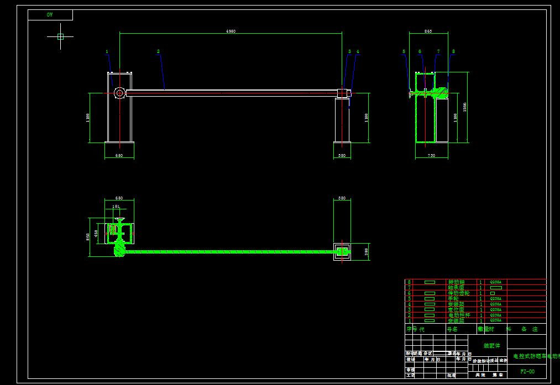Image resolution: width=560 pixels, height=385 pixels.
Task: Click the 传动齿轮 part name in row 6
Action: point(459,293)
